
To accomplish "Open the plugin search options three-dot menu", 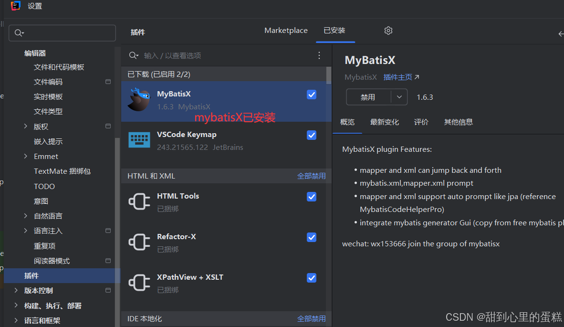I will point(319,55).
